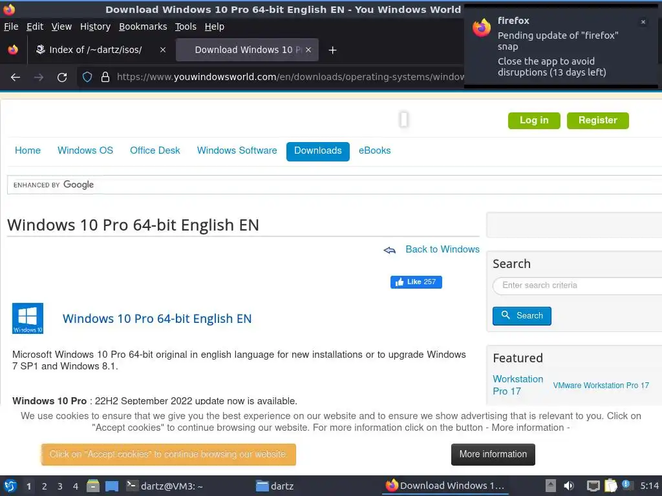Switch to the 'Index of /~dartz/isos/' tab
This screenshot has height=496, width=662.
[x=100, y=50]
